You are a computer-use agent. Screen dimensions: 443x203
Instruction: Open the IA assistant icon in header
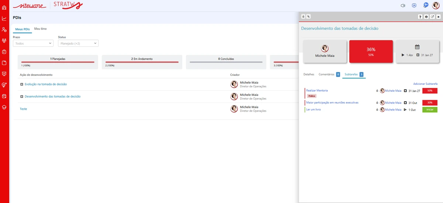coord(414,6)
